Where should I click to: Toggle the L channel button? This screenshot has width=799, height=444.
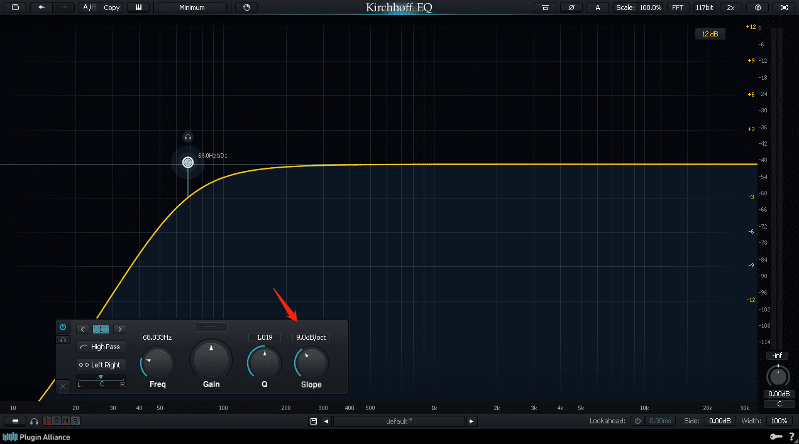(47, 421)
